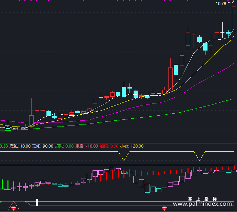Viewport: 237px width, 212px height.
Task: Click the 10.78 high price label
Action: click(221, 4)
